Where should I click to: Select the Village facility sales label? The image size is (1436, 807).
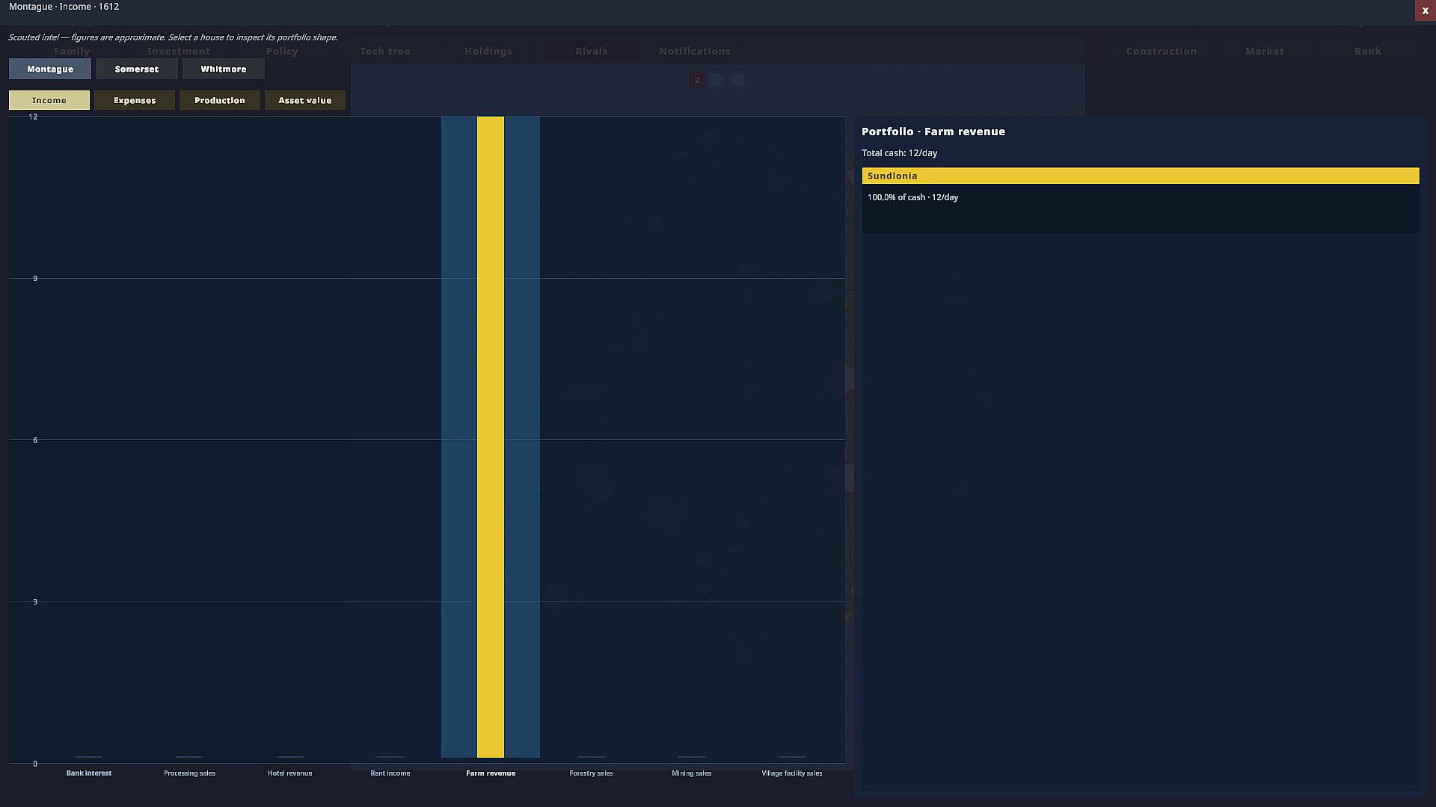click(792, 773)
